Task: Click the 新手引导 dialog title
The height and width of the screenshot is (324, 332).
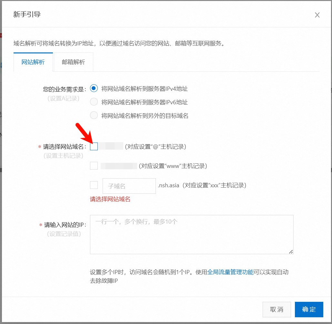Action: pos(27,14)
